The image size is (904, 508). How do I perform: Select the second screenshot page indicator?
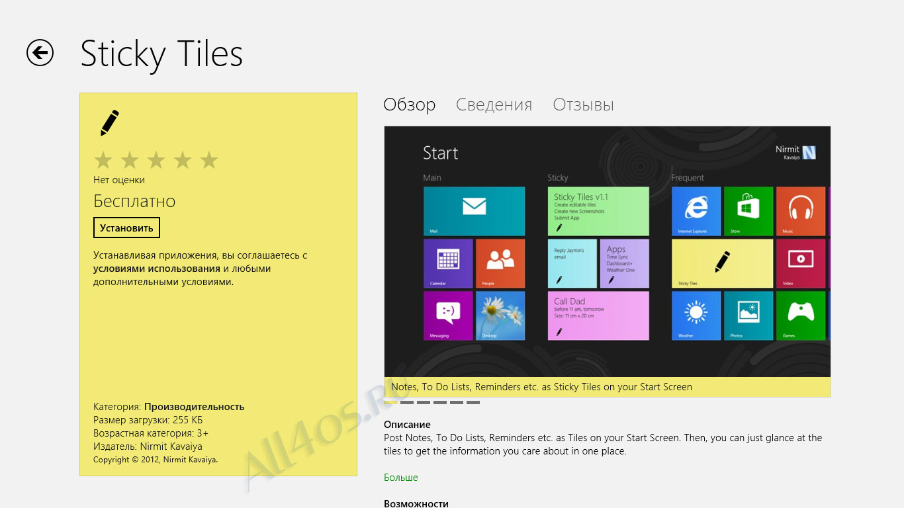(407, 402)
